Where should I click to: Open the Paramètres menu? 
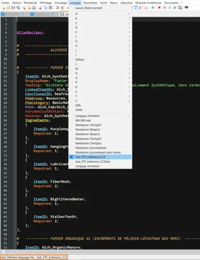90,3
